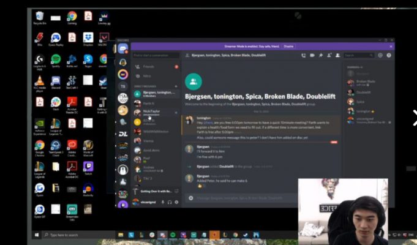417x245 pixels.
Task: Dismiss the Streamer Mode banner
Action: [391, 47]
